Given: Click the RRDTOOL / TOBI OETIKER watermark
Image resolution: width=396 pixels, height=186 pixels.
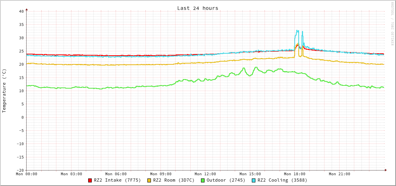Looking at the screenshot, I should 392,23.
